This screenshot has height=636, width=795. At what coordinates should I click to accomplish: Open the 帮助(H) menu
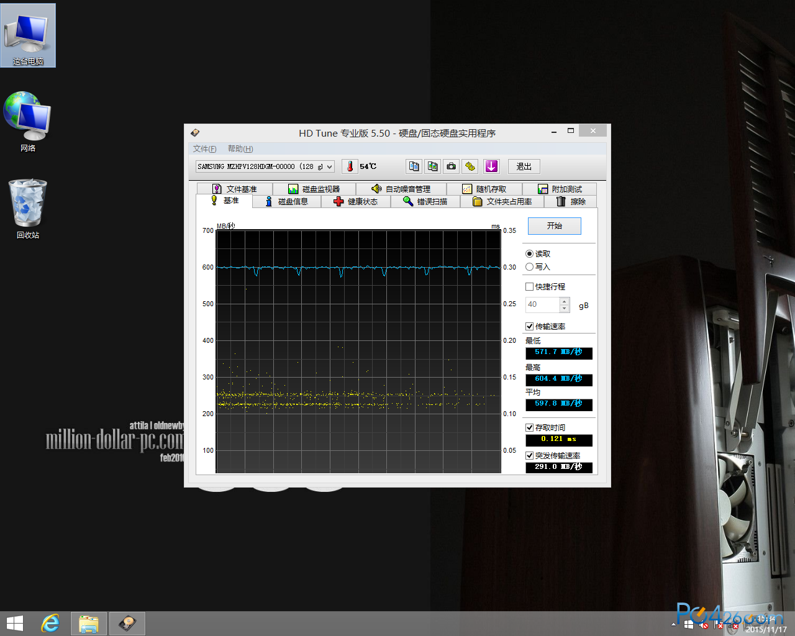pyautogui.click(x=240, y=149)
